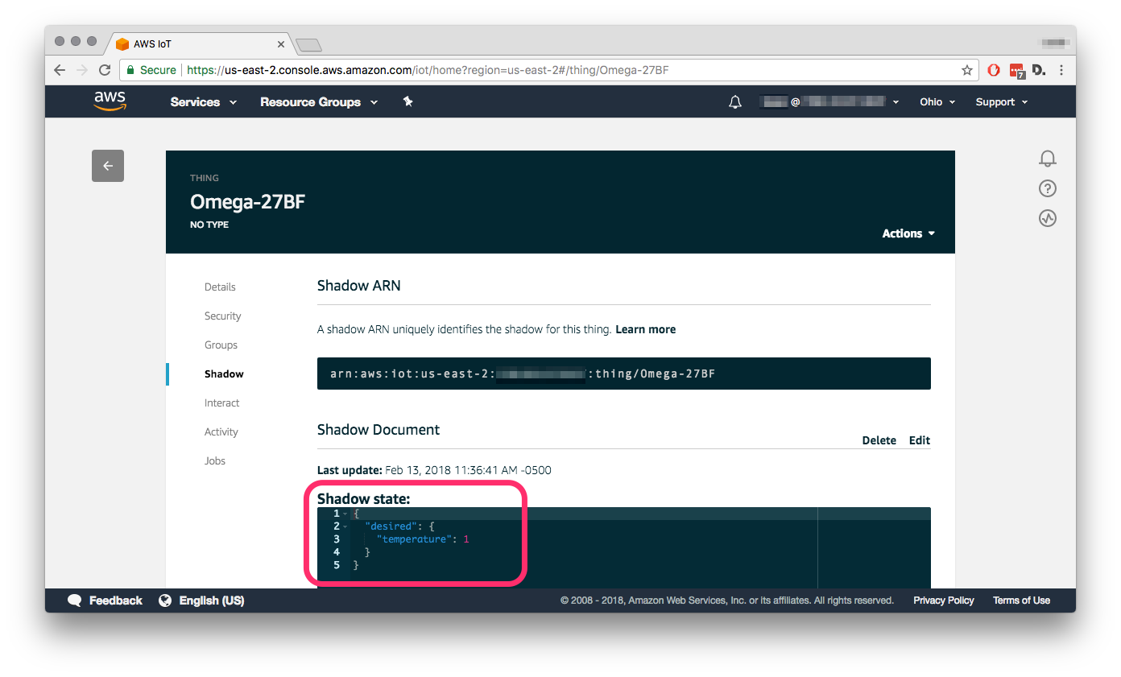Open the D. extension icon
The width and height of the screenshot is (1121, 677).
tap(1039, 70)
